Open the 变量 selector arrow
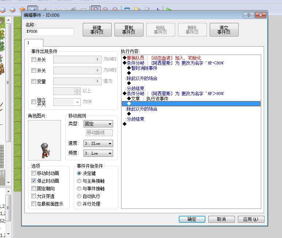282x238 pixels. coord(98,81)
